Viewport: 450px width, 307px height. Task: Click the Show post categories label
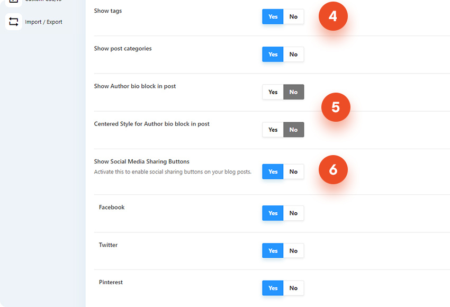123,49
